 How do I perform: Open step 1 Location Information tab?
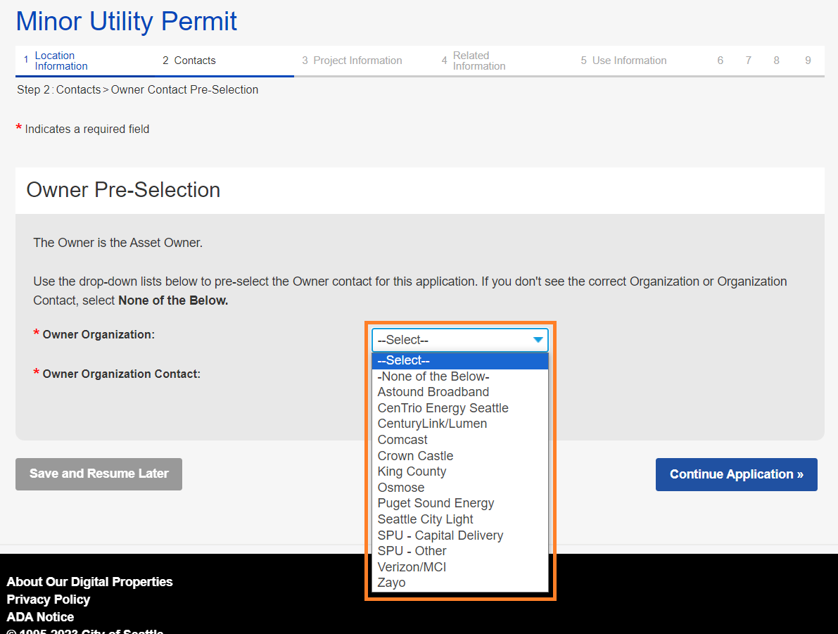pyautogui.click(x=61, y=61)
